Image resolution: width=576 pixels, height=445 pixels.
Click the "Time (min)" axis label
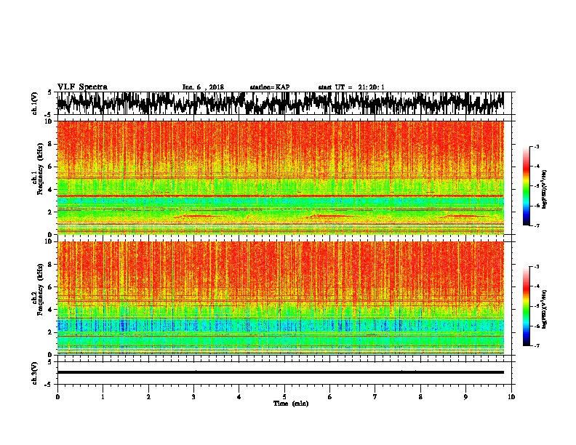tap(291, 404)
